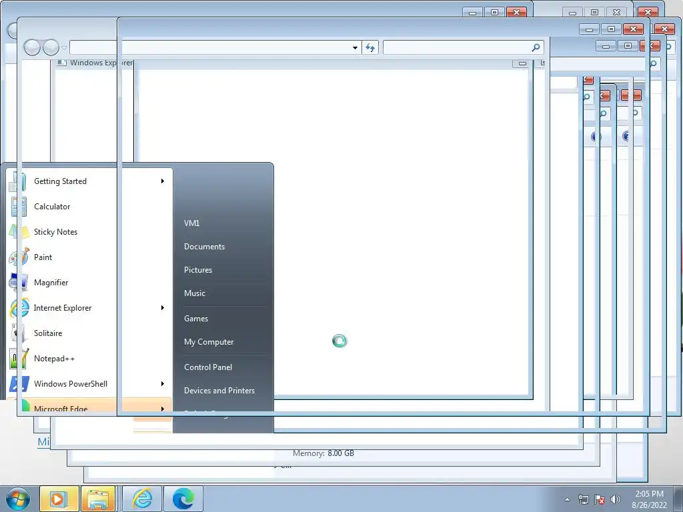Viewport: 683px width, 512px height.
Task: Click the Explorer Back button
Action: tap(32, 47)
